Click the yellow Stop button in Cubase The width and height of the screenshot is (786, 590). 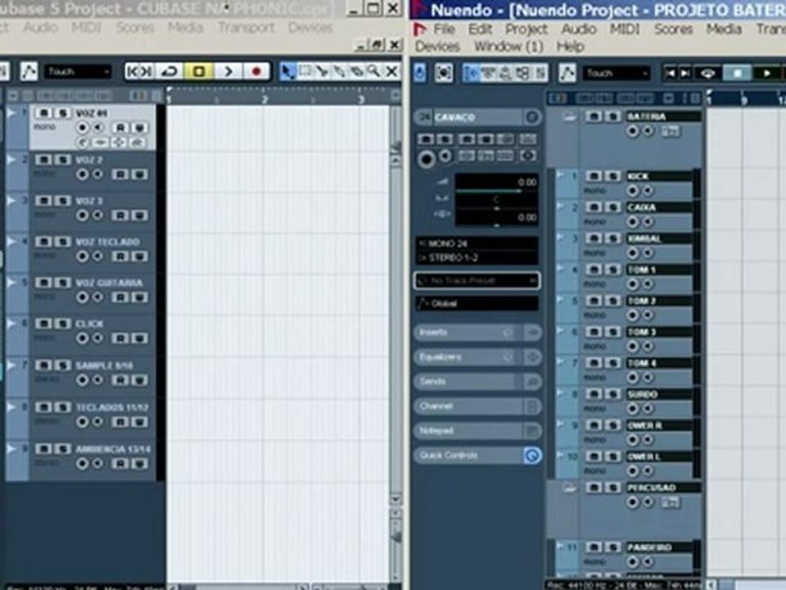pos(198,72)
